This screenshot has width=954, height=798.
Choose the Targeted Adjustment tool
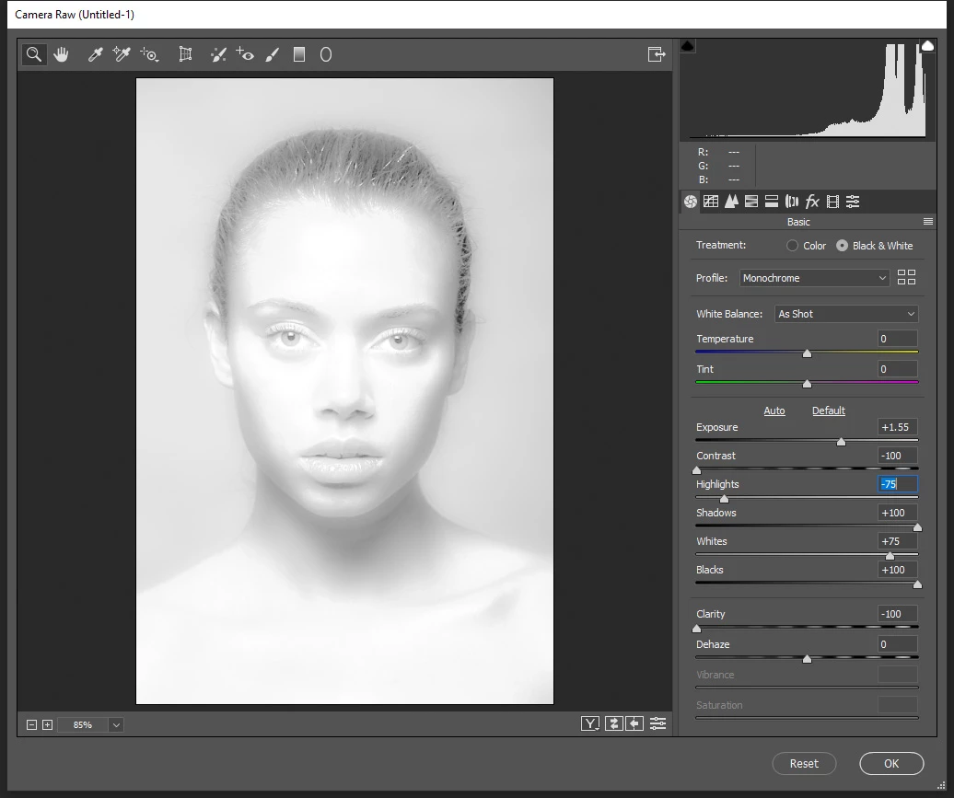pos(150,54)
